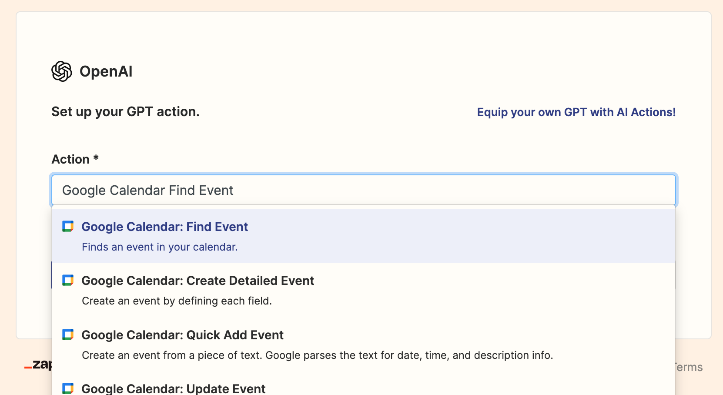Click the 'Action *' field label
This screenshot has height=395, width=723.
pos(75,159)
